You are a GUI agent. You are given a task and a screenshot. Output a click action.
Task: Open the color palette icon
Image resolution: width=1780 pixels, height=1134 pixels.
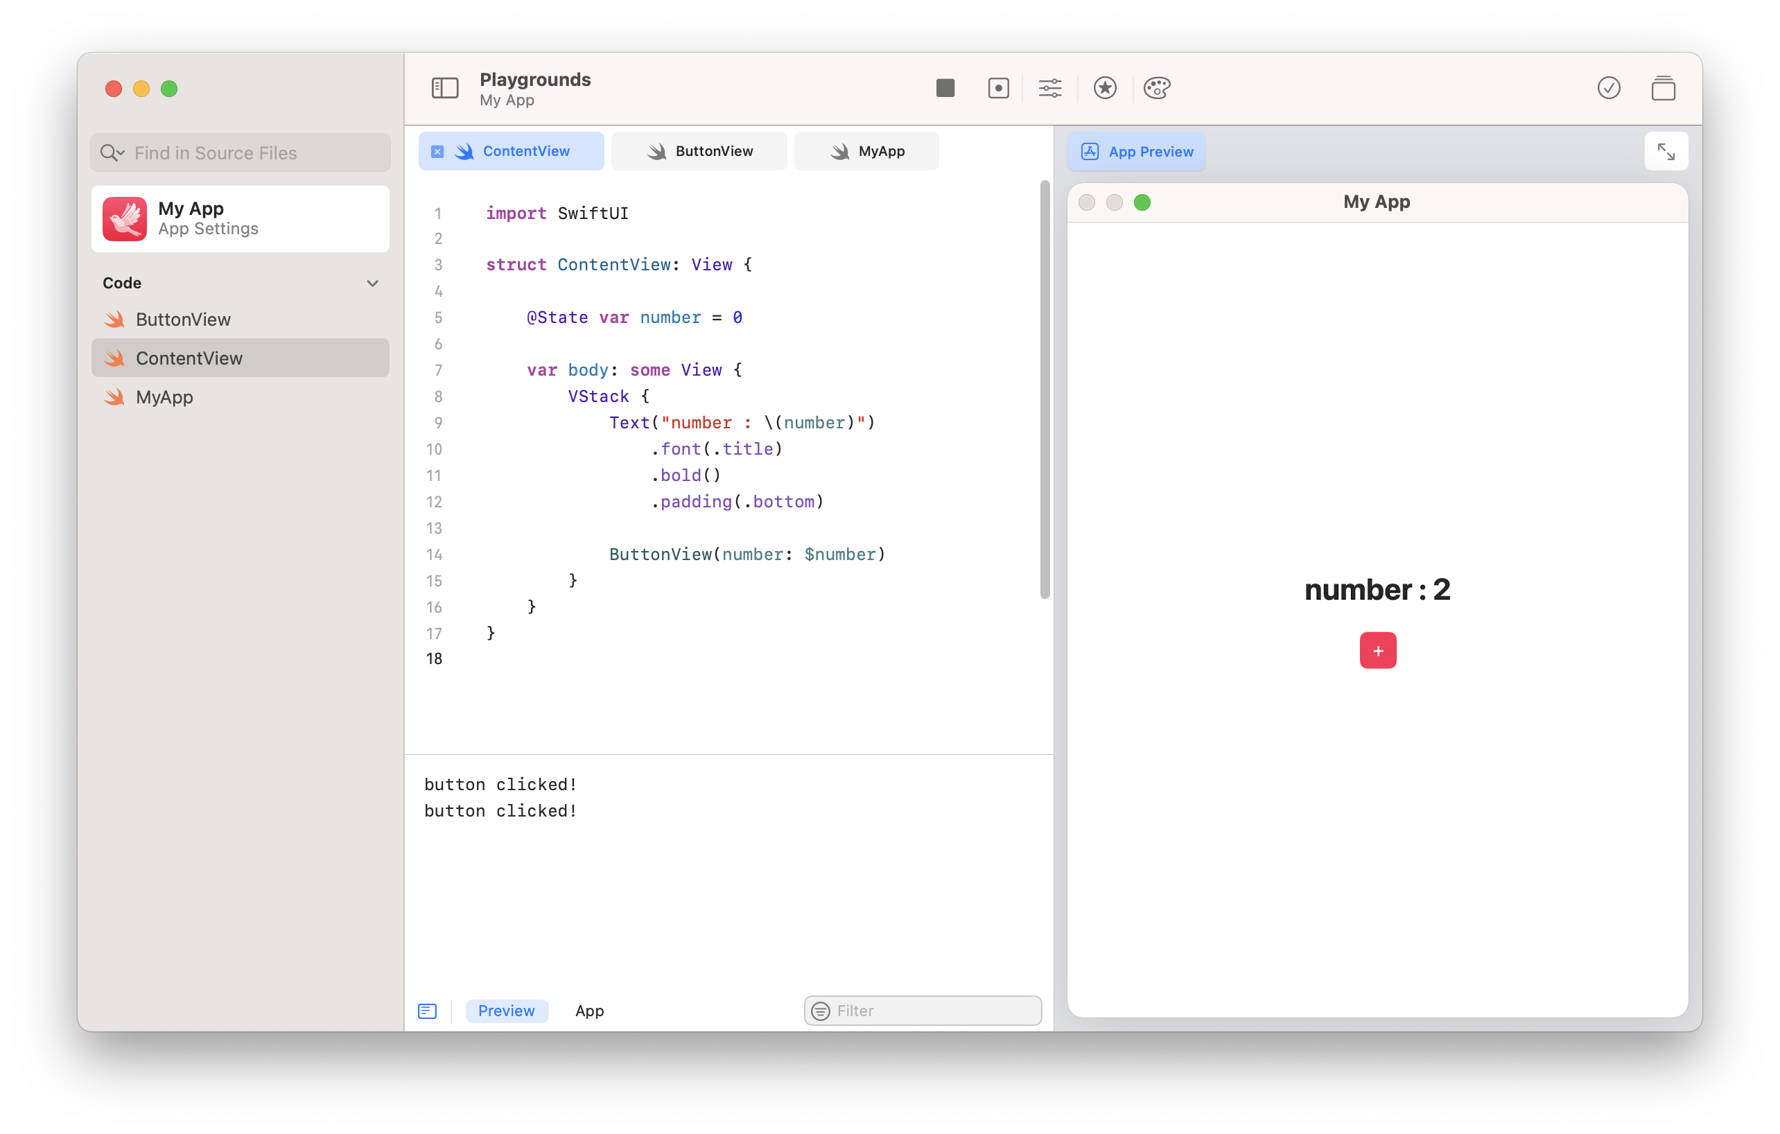[x=1157, y=88]
